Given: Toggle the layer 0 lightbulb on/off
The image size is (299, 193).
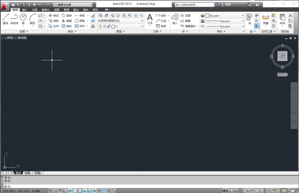Looking at the screenshot, I should [100, 26].
